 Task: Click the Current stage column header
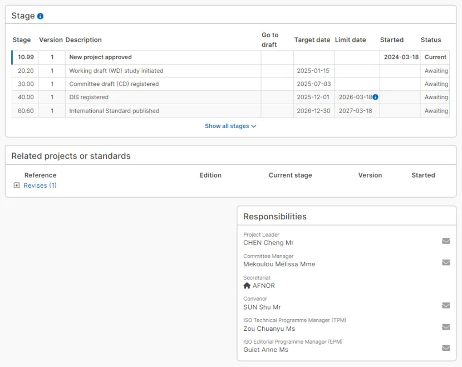click(x=290, y=175)
